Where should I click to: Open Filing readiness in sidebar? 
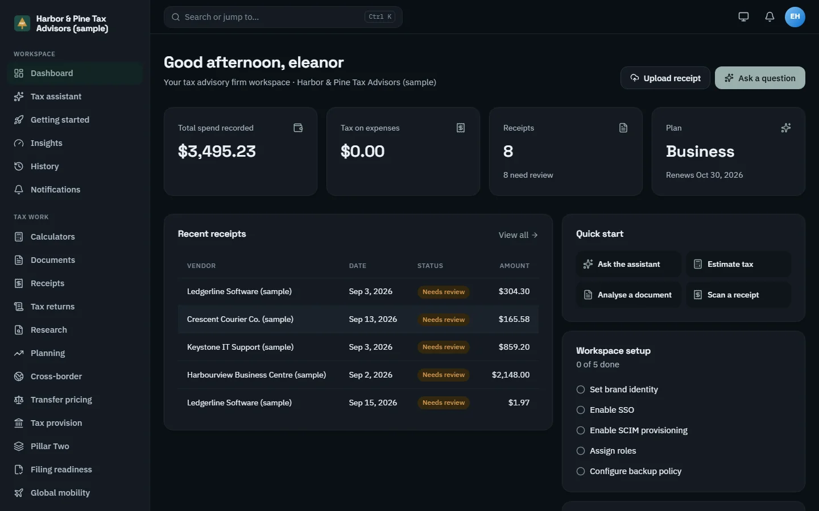pos(75,470)
